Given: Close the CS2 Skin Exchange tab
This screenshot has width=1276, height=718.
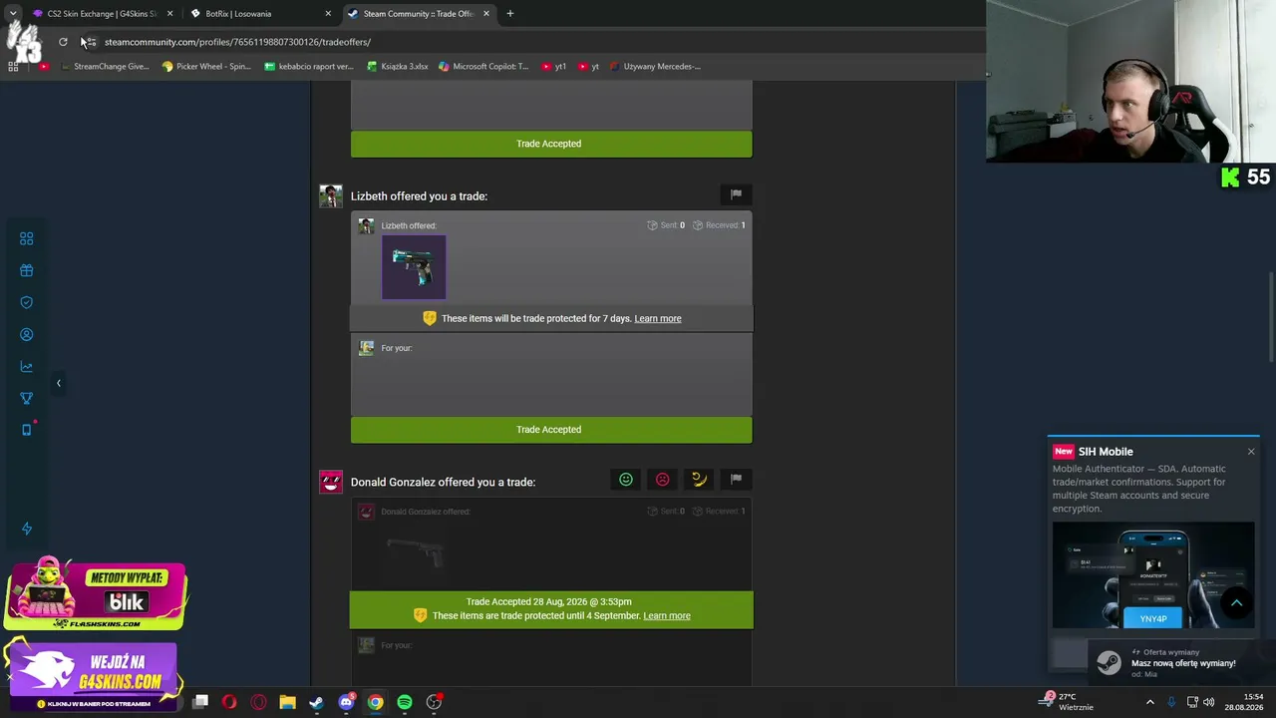Looking at the screenshot, I should [169, 14].
